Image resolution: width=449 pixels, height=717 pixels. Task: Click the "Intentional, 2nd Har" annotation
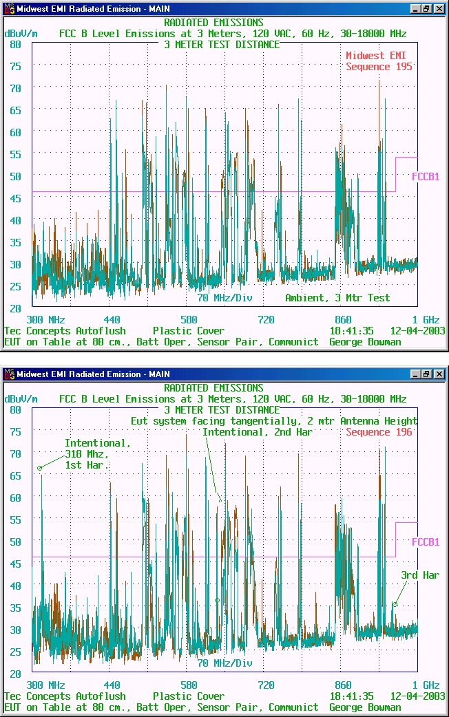click(257, 432)
